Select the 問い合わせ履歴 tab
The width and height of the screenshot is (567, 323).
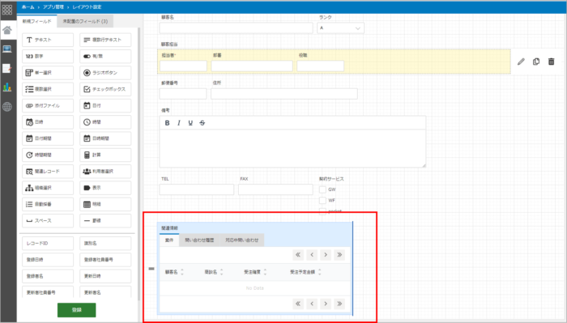tap(199, 240)
